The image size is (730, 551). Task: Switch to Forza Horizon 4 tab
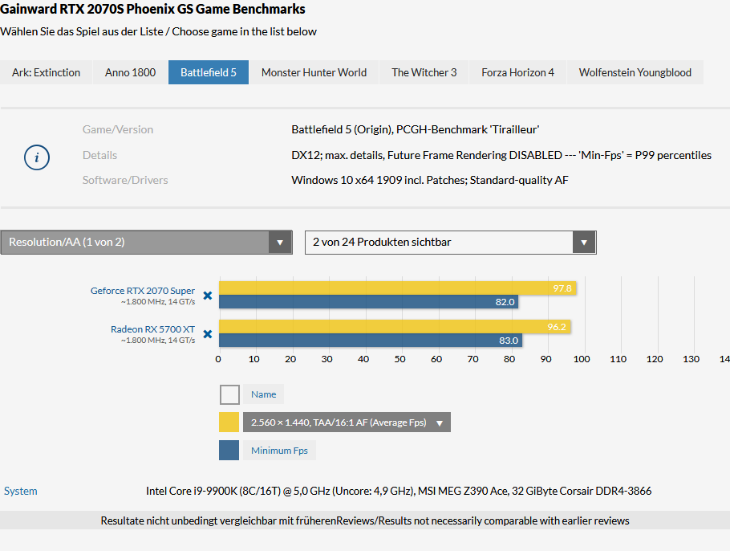click(x=517, y=72)
